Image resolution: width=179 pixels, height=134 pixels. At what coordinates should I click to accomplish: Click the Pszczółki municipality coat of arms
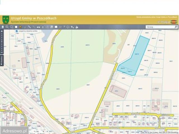coord(6,19)
